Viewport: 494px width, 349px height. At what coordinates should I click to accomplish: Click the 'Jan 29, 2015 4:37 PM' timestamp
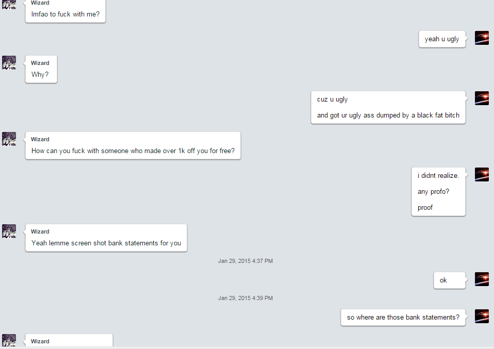click(x=245, y=261)
